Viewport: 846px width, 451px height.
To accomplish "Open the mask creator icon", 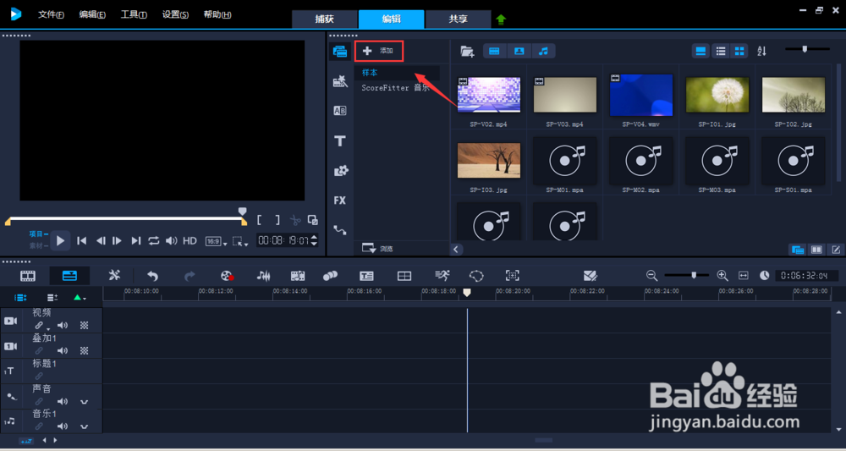I will point(476,276).
